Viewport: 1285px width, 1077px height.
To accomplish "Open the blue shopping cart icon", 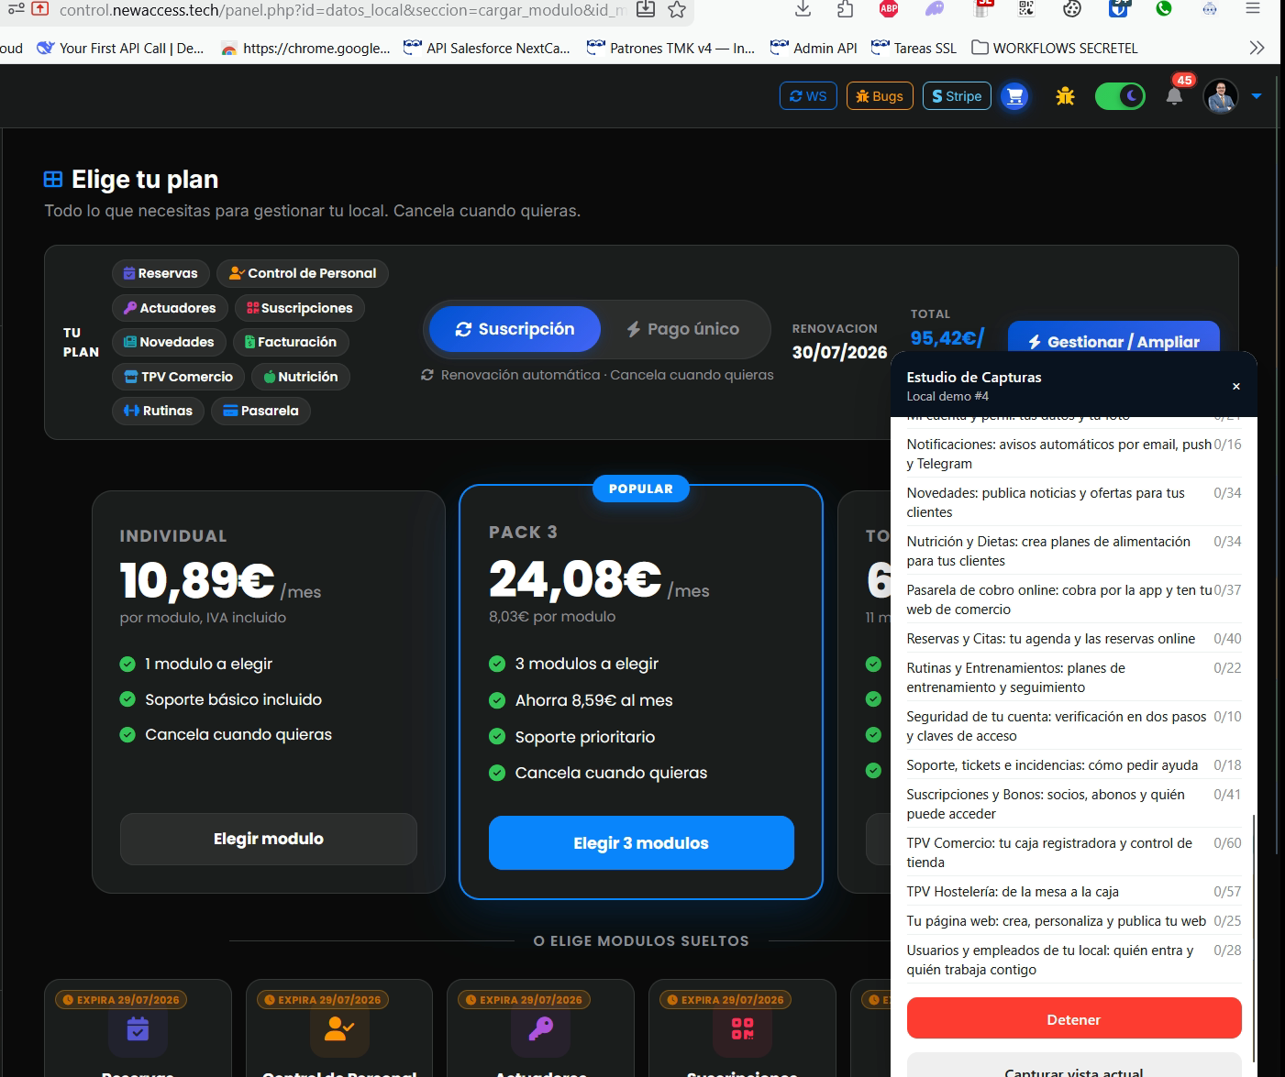I will (x=1014, y=96).
